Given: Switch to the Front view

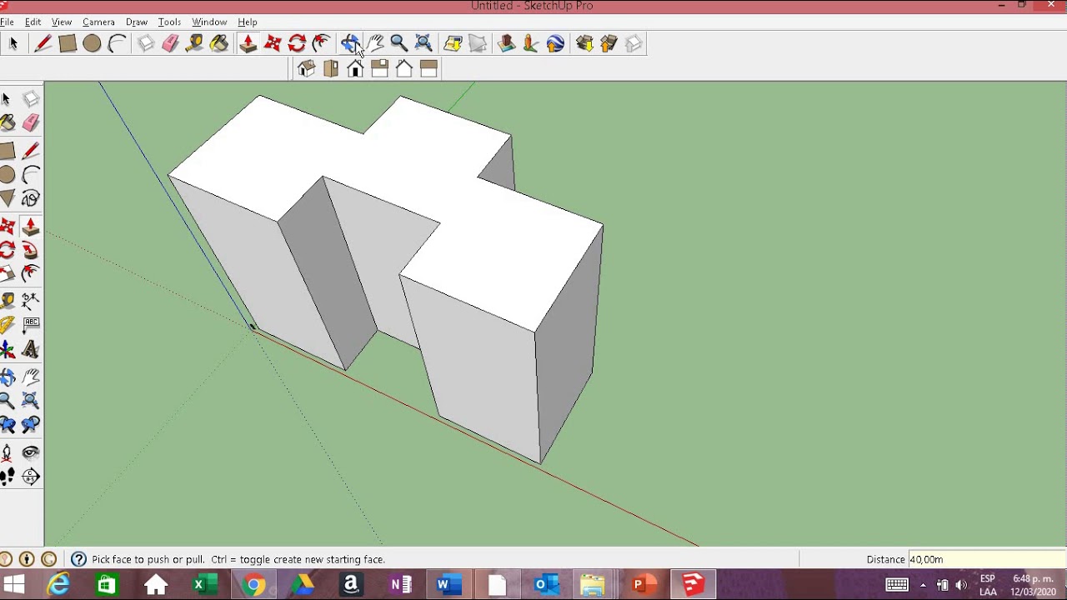Looking at the screenshot, I should click(x=355, y=69).
